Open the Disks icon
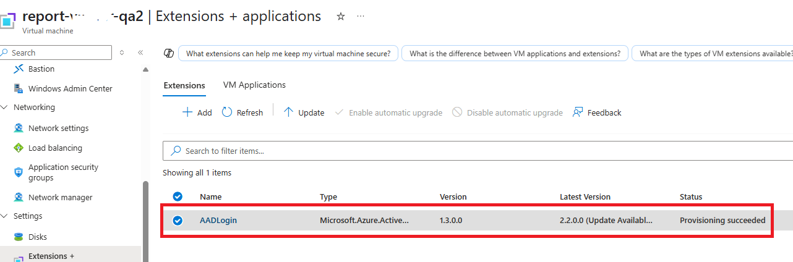 click(x=19, y=237)
